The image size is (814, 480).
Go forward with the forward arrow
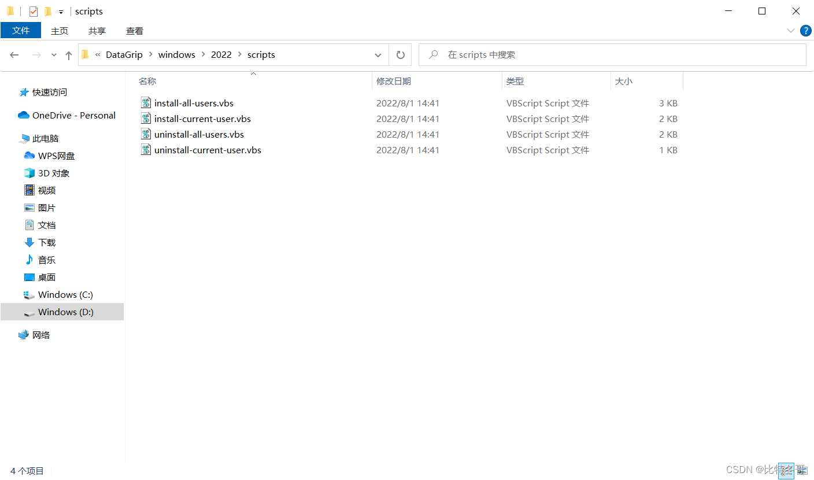coord(36,55)
